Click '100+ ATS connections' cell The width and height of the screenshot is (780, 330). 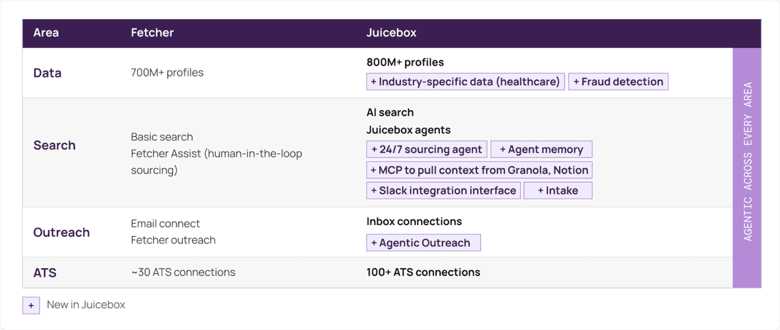(x=423, y=272)
